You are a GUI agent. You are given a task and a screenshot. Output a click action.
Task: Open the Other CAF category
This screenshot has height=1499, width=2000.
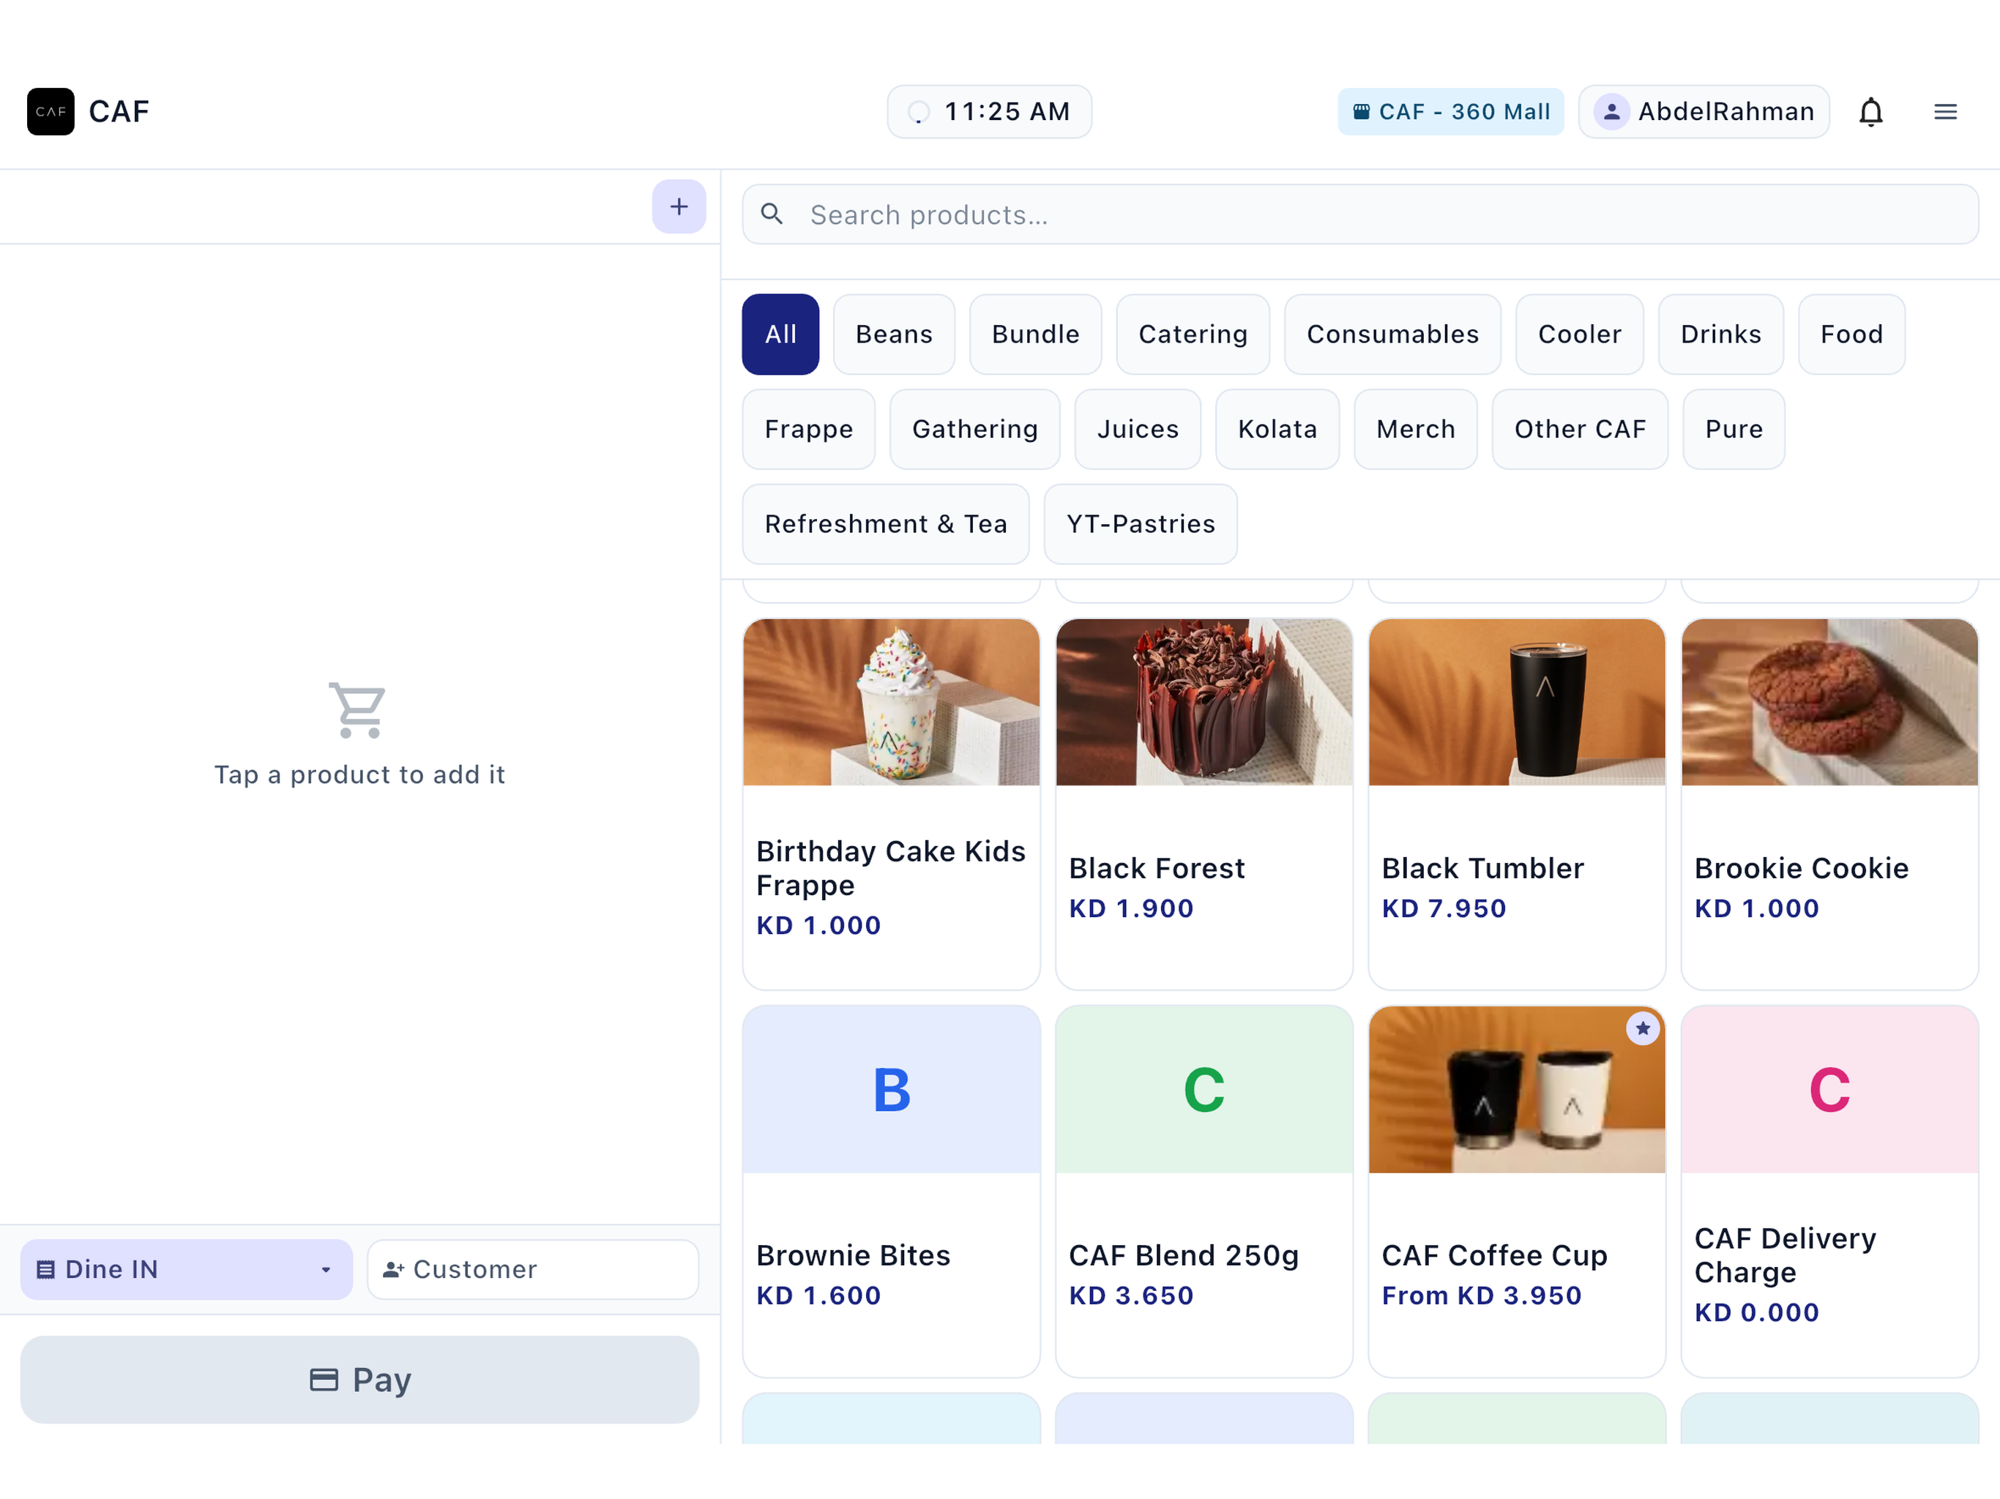[1580, 430]
